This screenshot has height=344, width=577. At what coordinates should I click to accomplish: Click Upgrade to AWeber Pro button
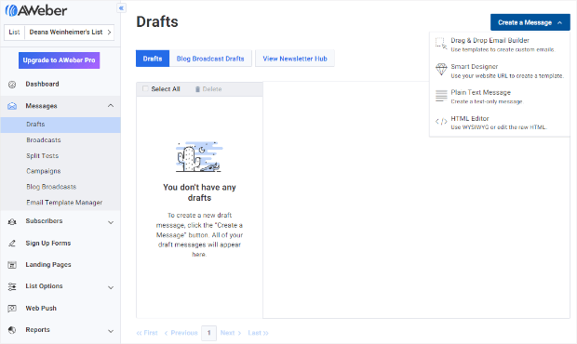click(x=60, y=60)
